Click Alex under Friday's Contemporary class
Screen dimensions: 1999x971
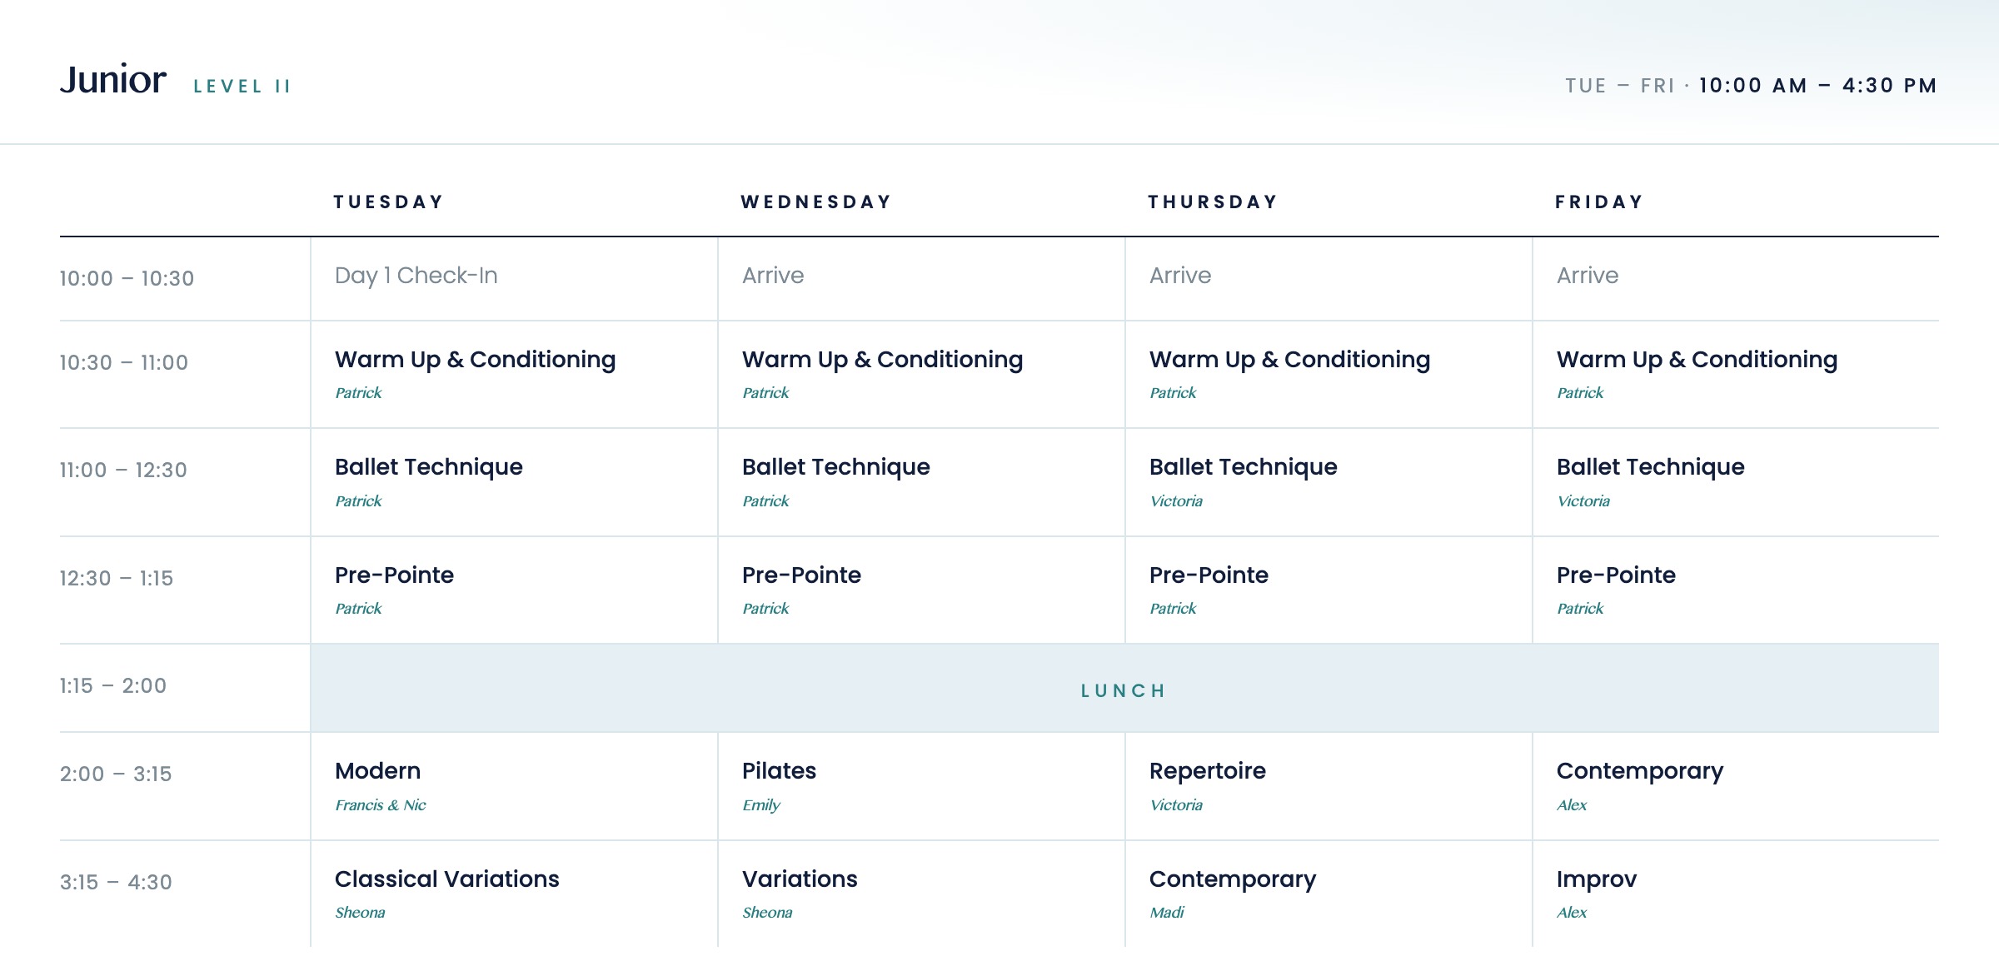(1572, 805)
